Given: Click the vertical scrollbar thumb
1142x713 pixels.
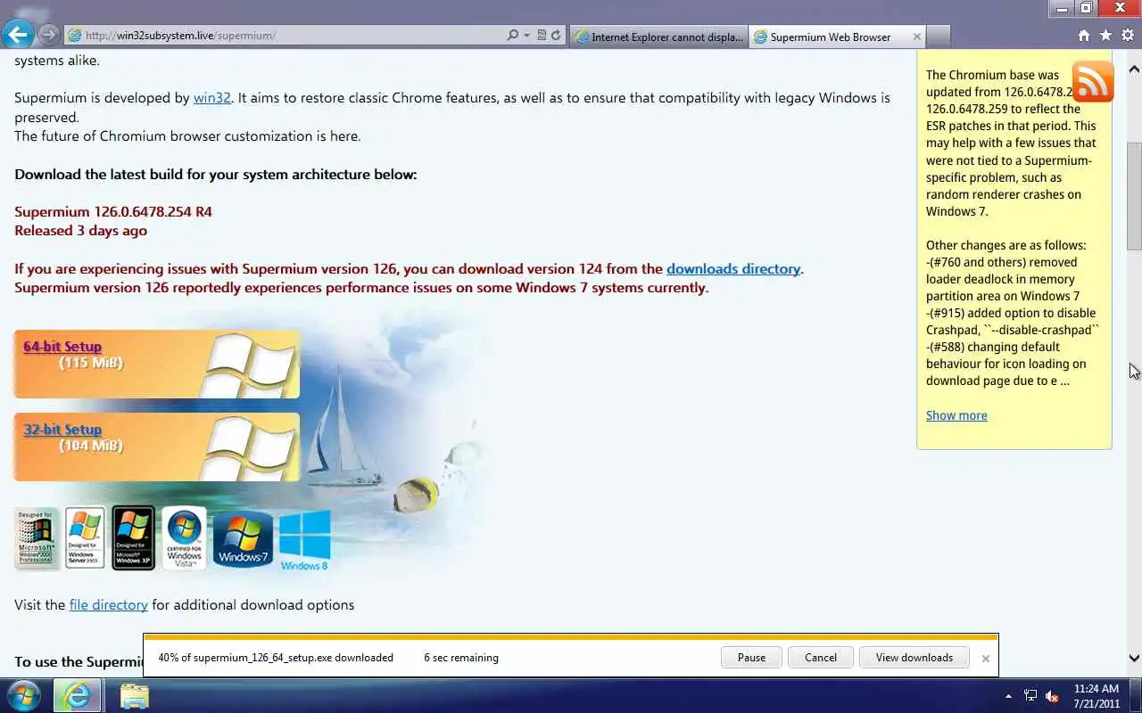Looking at the screenshot, I should coord(1134,196).
